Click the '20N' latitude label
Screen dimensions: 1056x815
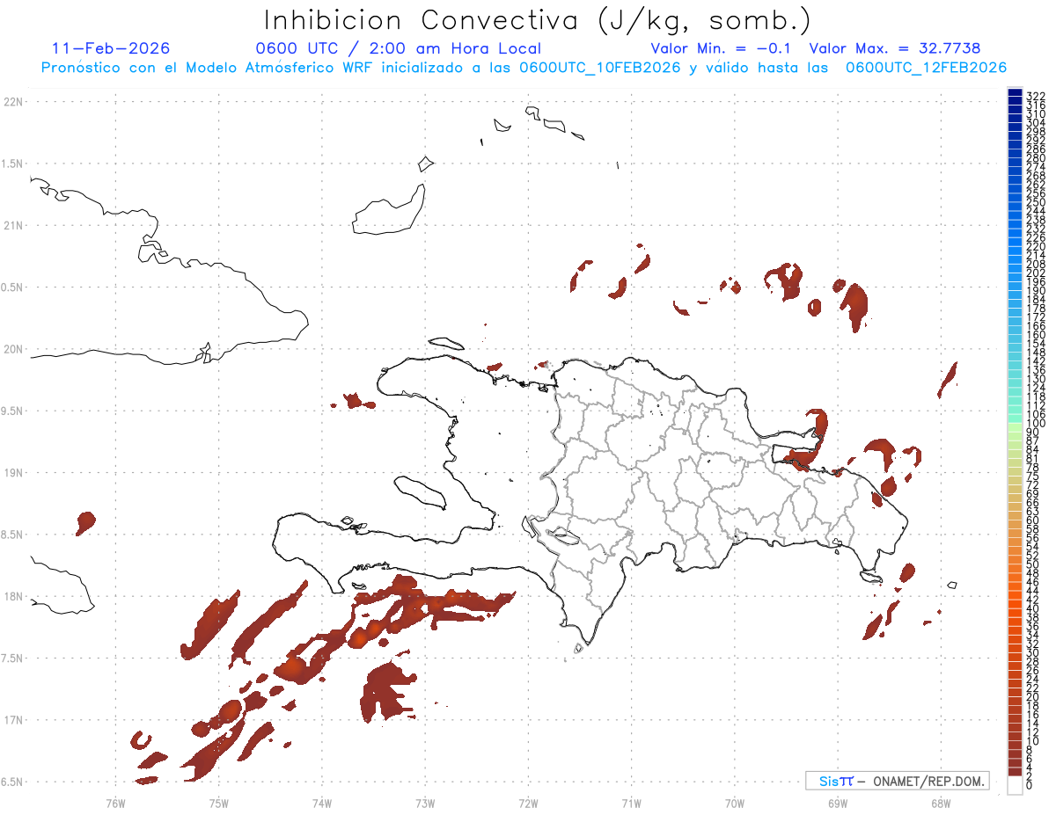click(x=15, y=349)
